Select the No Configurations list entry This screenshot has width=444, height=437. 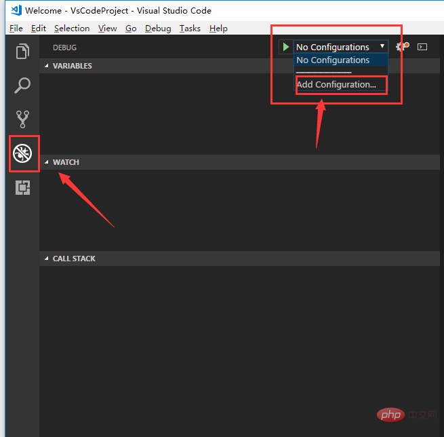pyautogui.click(x=341, y=60)
